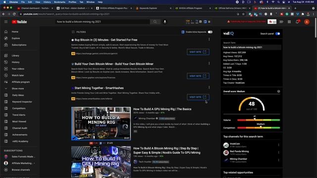Screen dimensions: 317x178
Task: Click the Volume score bar
Action: tap(259, 120)
